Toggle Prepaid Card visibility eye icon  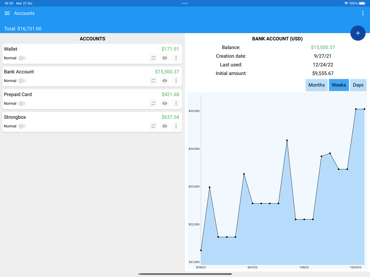[165, 103]
